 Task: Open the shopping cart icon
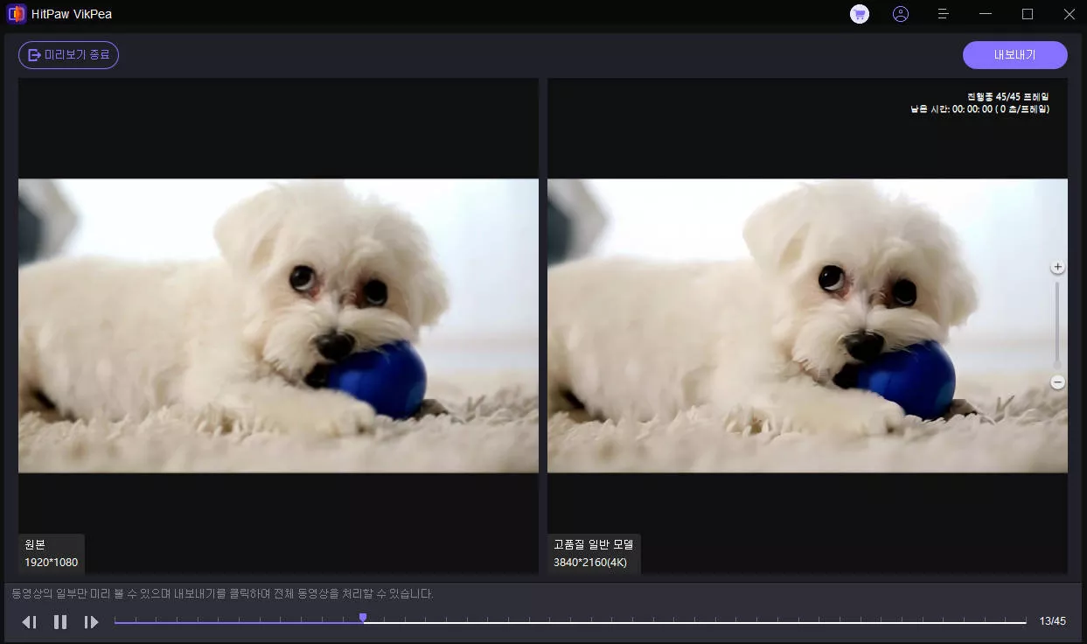[x=860, y=14]
